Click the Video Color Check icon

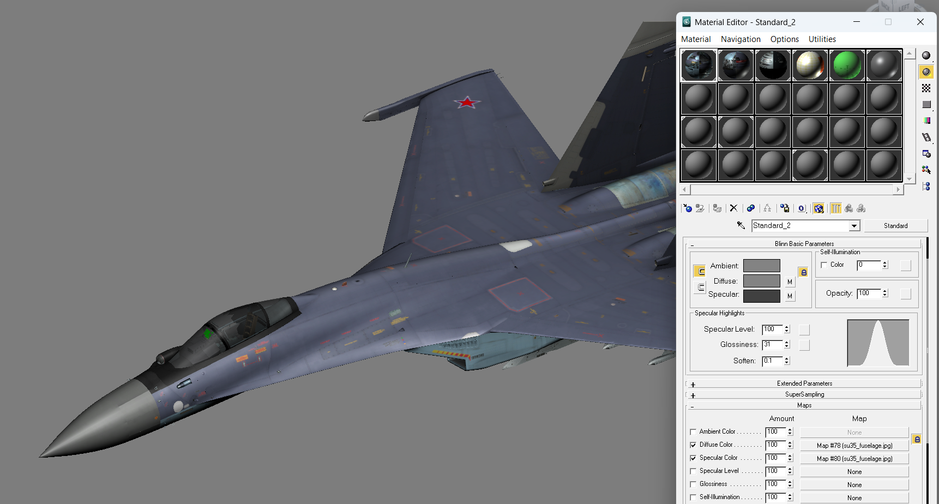[926, 121]
